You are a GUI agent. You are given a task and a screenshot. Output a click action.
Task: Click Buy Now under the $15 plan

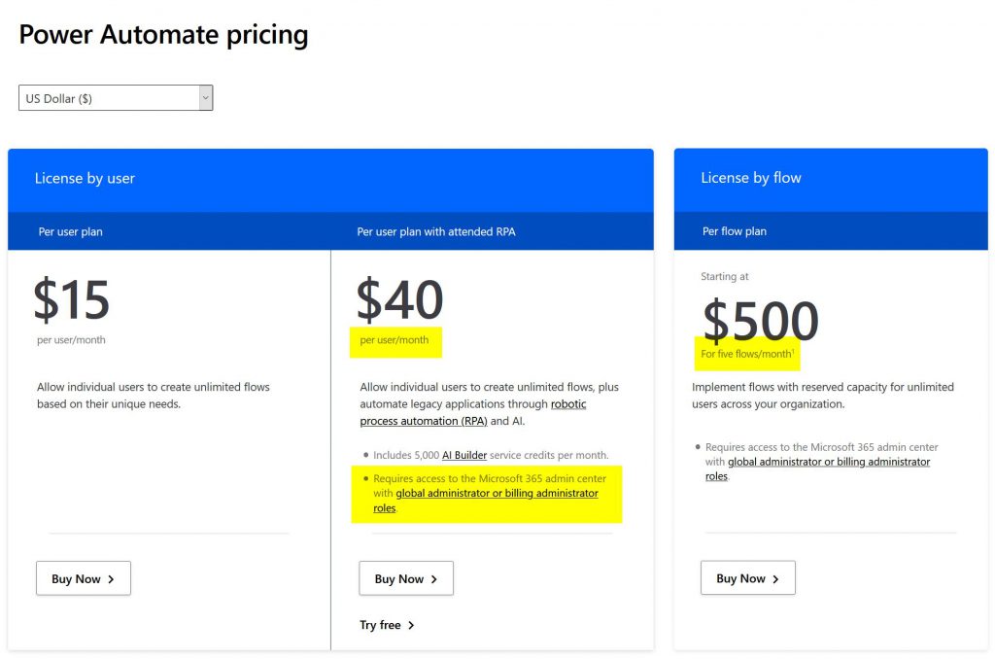(x=84, y=578)
